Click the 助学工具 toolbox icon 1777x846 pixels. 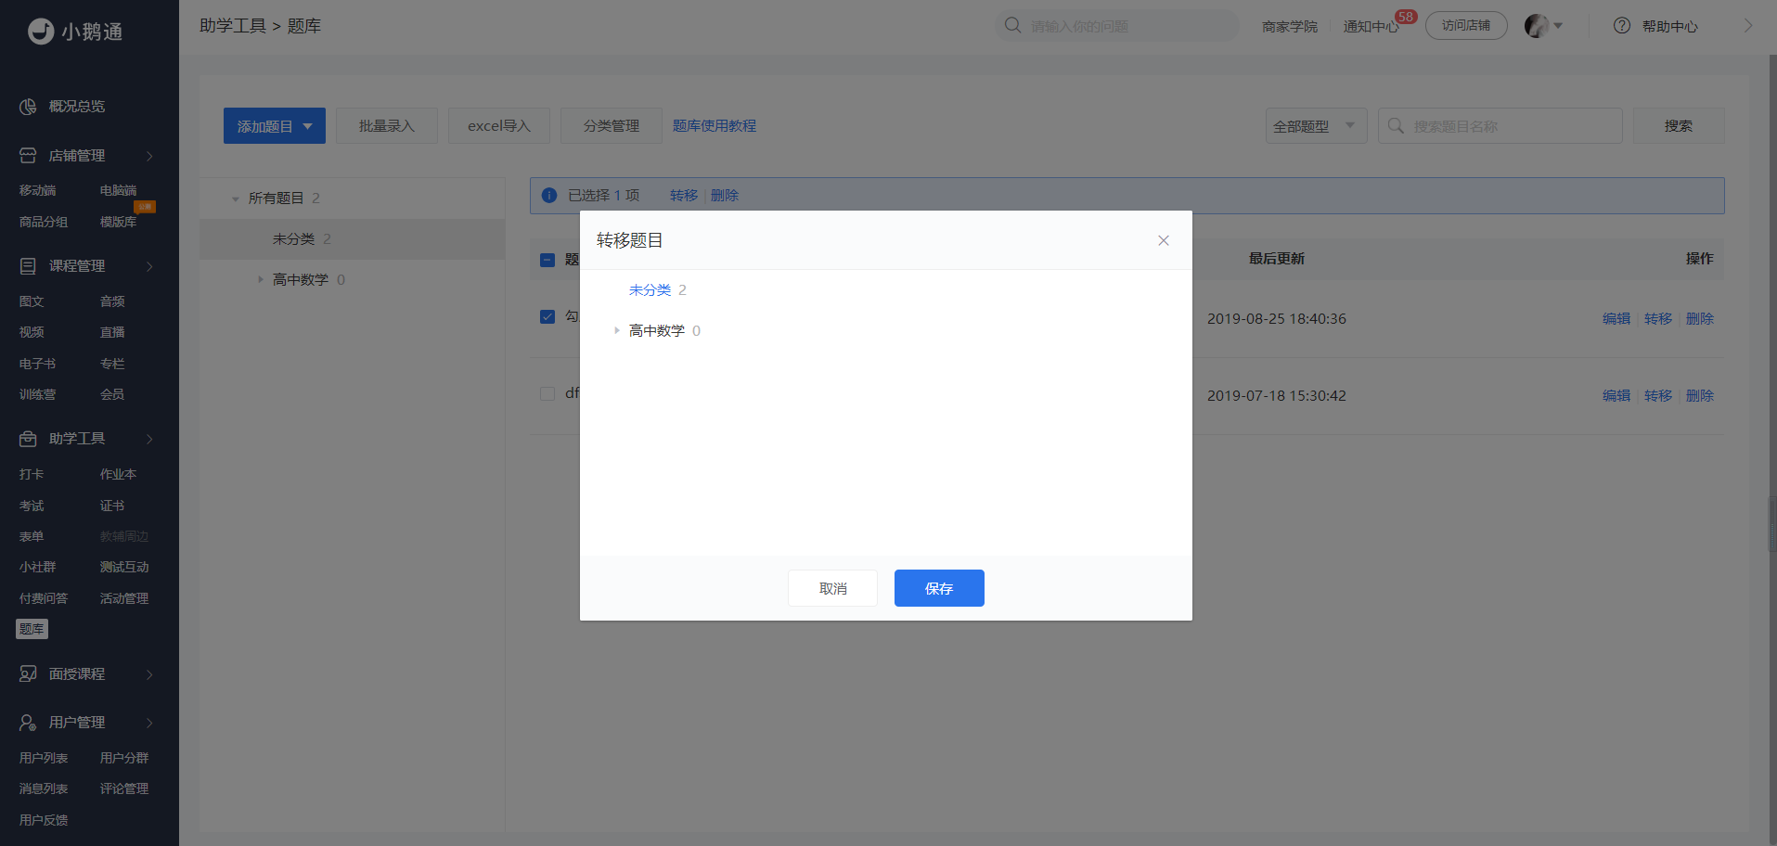click(28, 439)
